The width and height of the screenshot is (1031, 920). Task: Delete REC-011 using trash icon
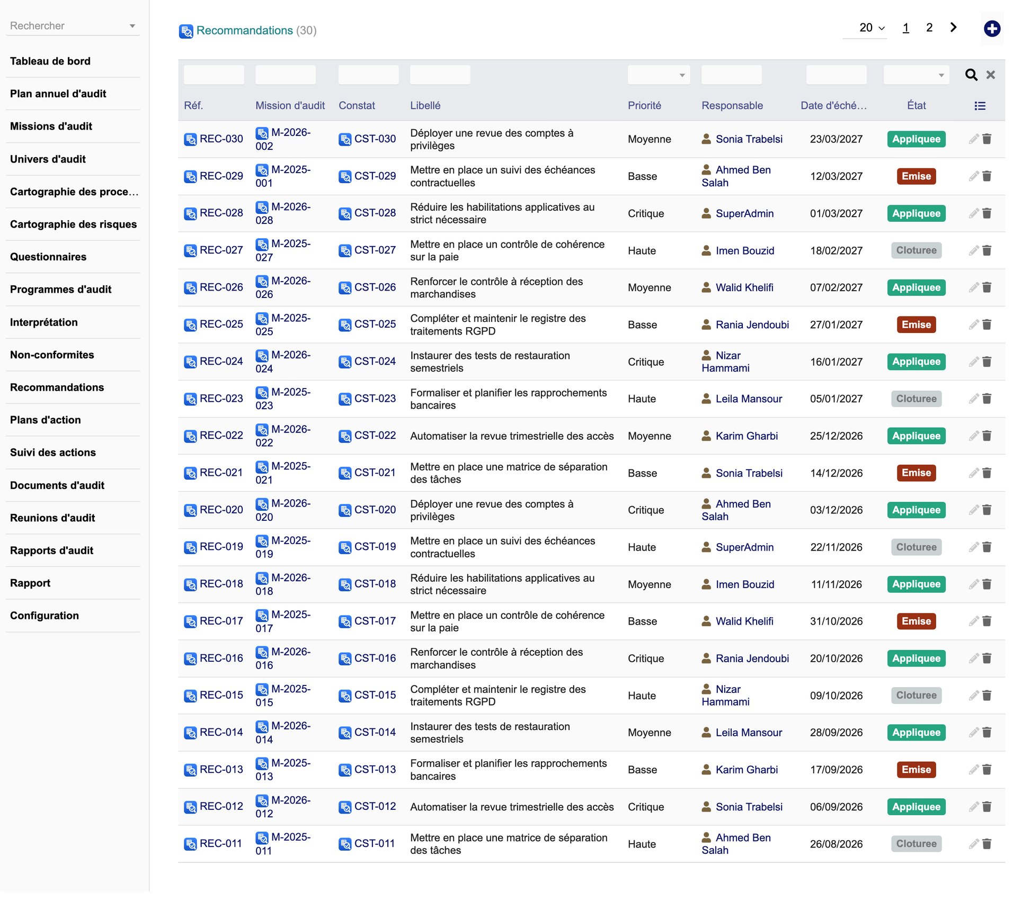[986, 844]
